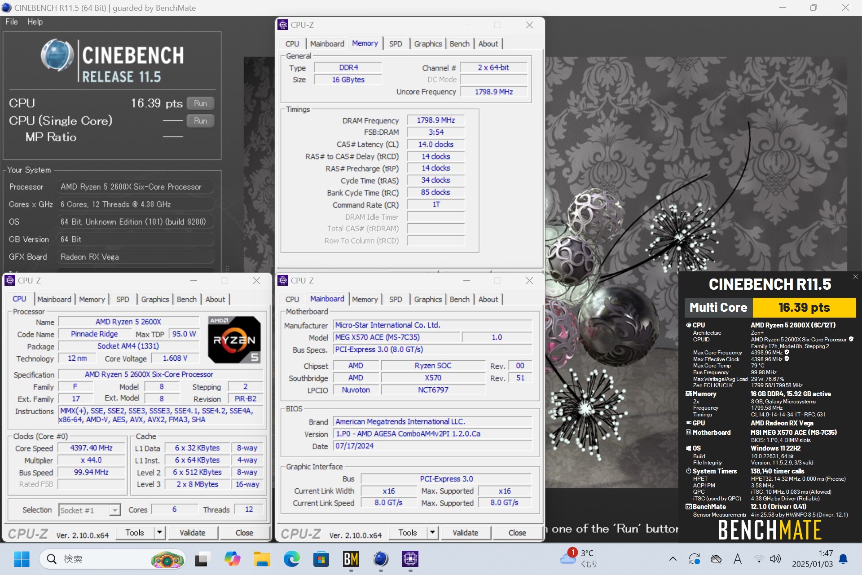Click the CPU-Z icon in CPU window title

point(10,280)
